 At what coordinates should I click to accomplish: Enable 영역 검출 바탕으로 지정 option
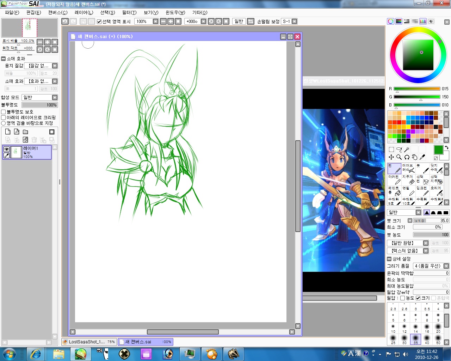4,123
